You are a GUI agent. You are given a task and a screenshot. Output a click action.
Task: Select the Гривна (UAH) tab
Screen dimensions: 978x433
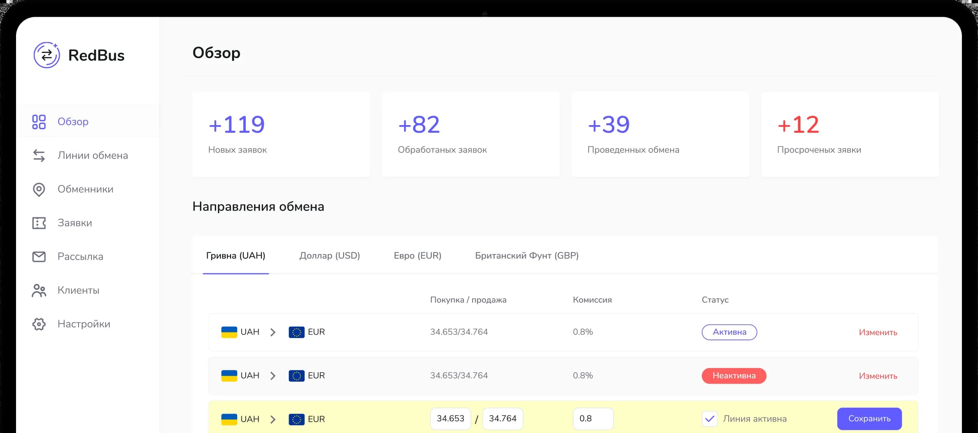pos(236,256)
